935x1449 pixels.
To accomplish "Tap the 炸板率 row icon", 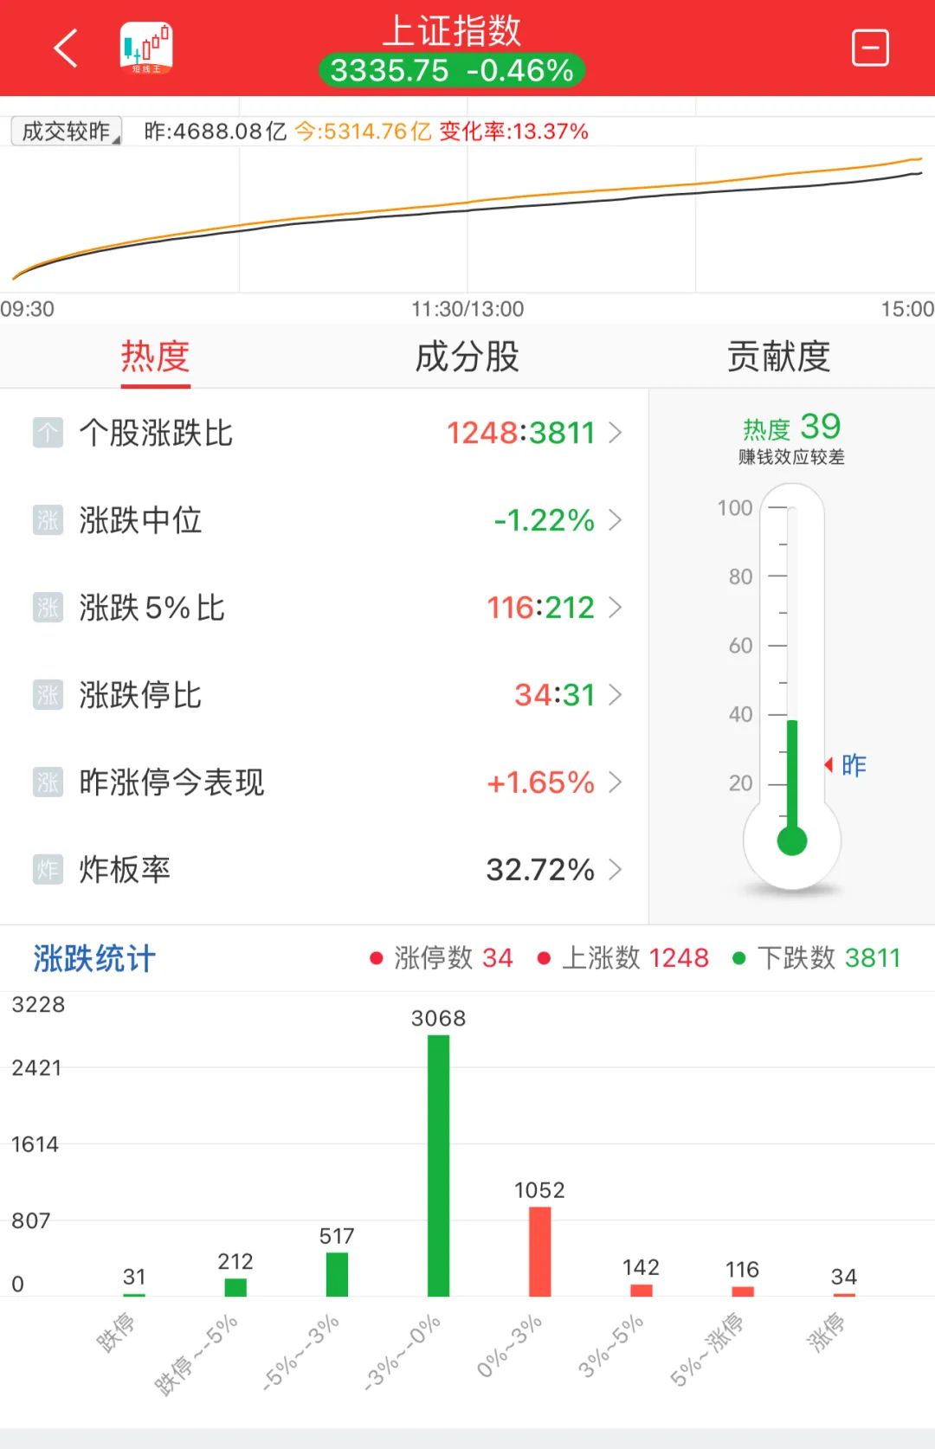I will coord(48,869).
